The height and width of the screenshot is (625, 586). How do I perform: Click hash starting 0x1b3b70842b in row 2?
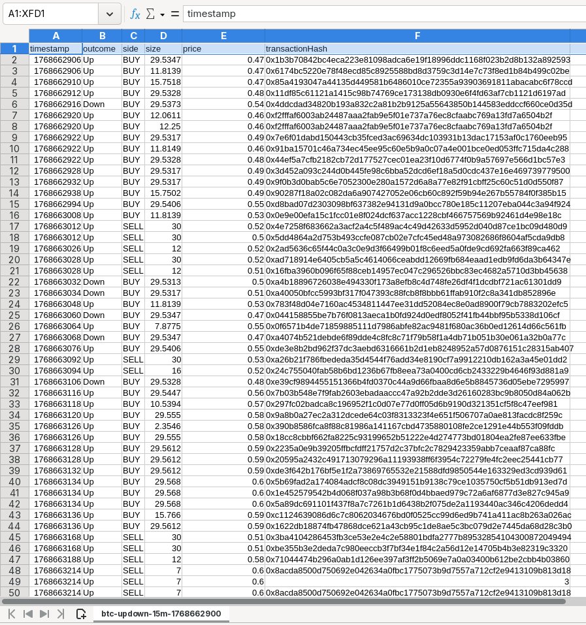point(417,60)
